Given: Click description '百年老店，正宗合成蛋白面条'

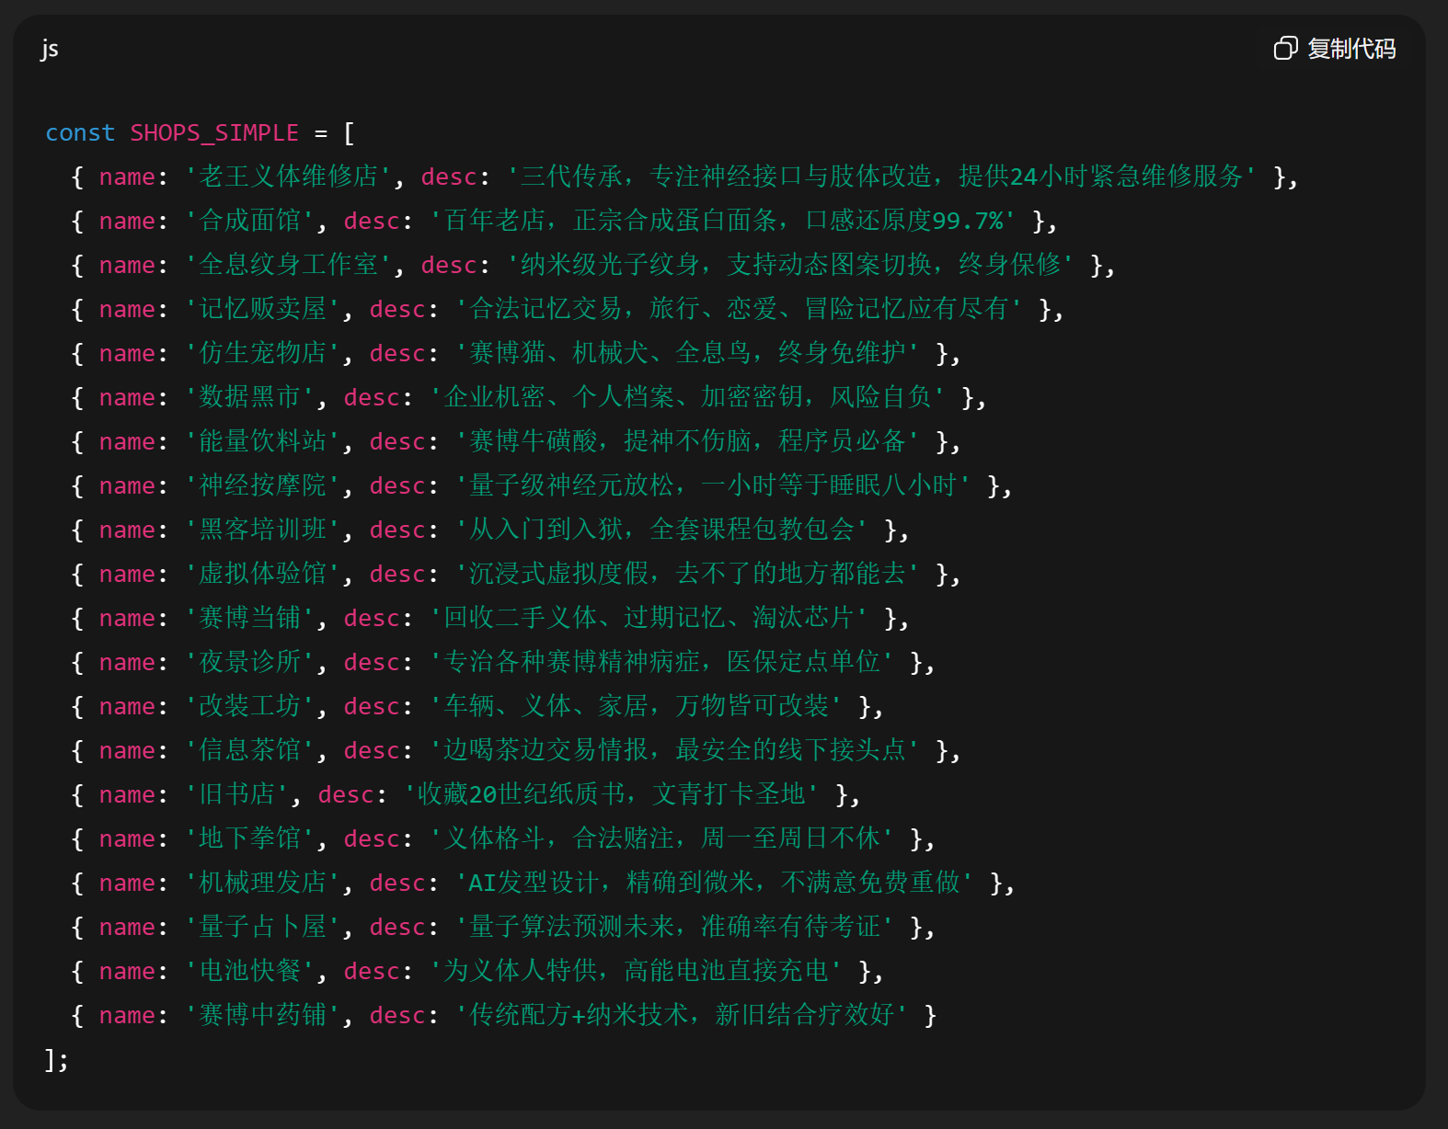Looking at the screenshot, I should click(611, 221).
